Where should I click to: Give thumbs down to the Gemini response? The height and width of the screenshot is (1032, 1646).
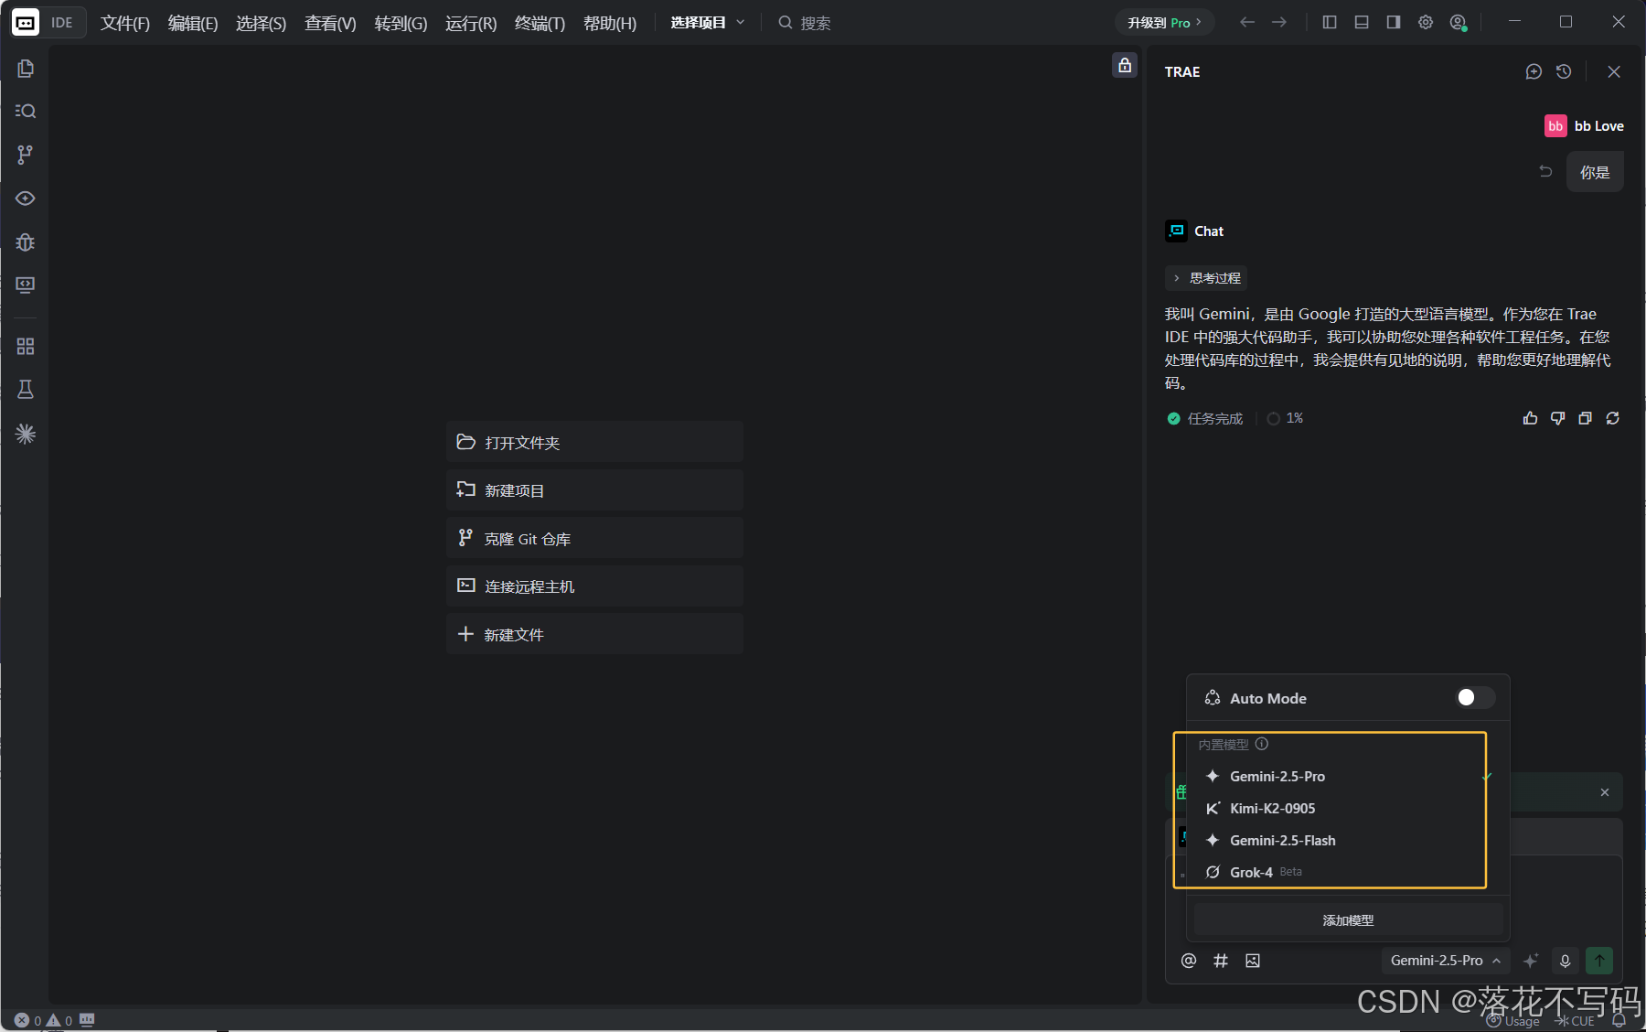coord(1557,418)
